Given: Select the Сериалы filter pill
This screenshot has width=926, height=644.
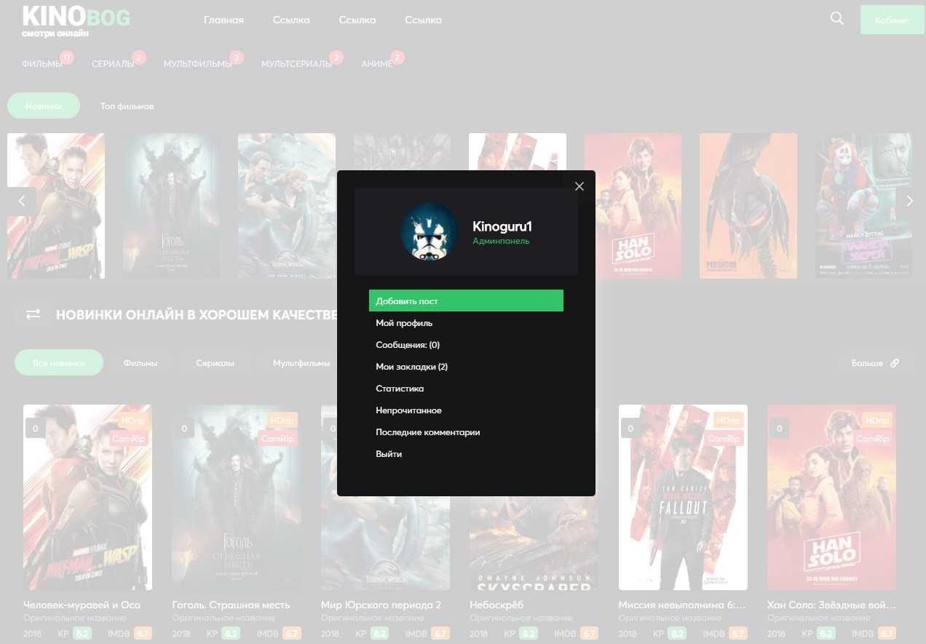Looking at the screenshot, I should click(215, 362).
